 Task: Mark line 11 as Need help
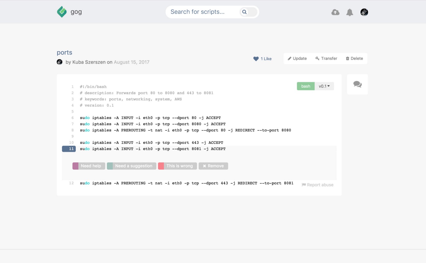point(89,166)
